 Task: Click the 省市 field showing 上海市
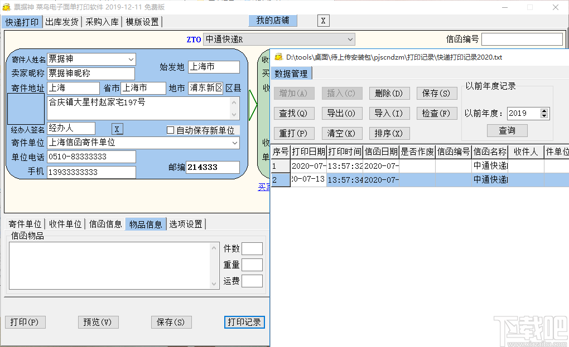pyautogui.click(x=143, y=88)
